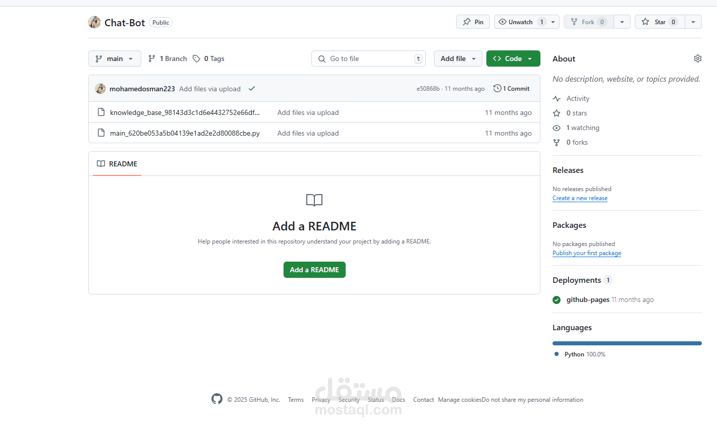Click the pin icon in the Pin button
This screenshot has width=717, height=426.
click(467, 22)
